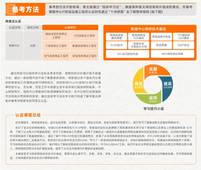The width and height of the screenshot is (201, 170).
Task: Open the TCP通信和UDP通信 block
Action: 183,37
